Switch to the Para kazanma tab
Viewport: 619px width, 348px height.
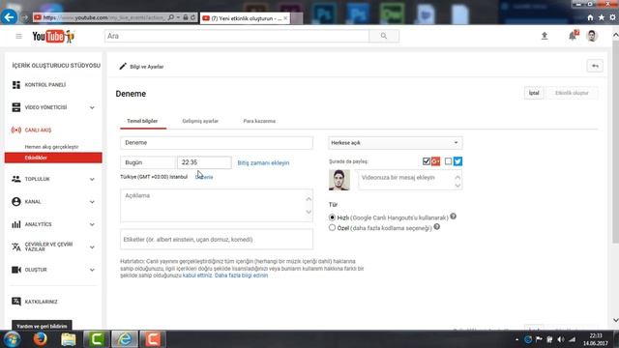[x=259, y=121]
